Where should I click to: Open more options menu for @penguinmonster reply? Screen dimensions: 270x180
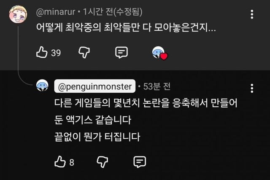click(252, 89)
